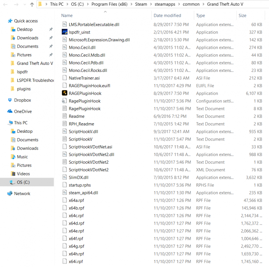
Task: Go to Steam folder in breadcrumb
Action: coord(141,4)
